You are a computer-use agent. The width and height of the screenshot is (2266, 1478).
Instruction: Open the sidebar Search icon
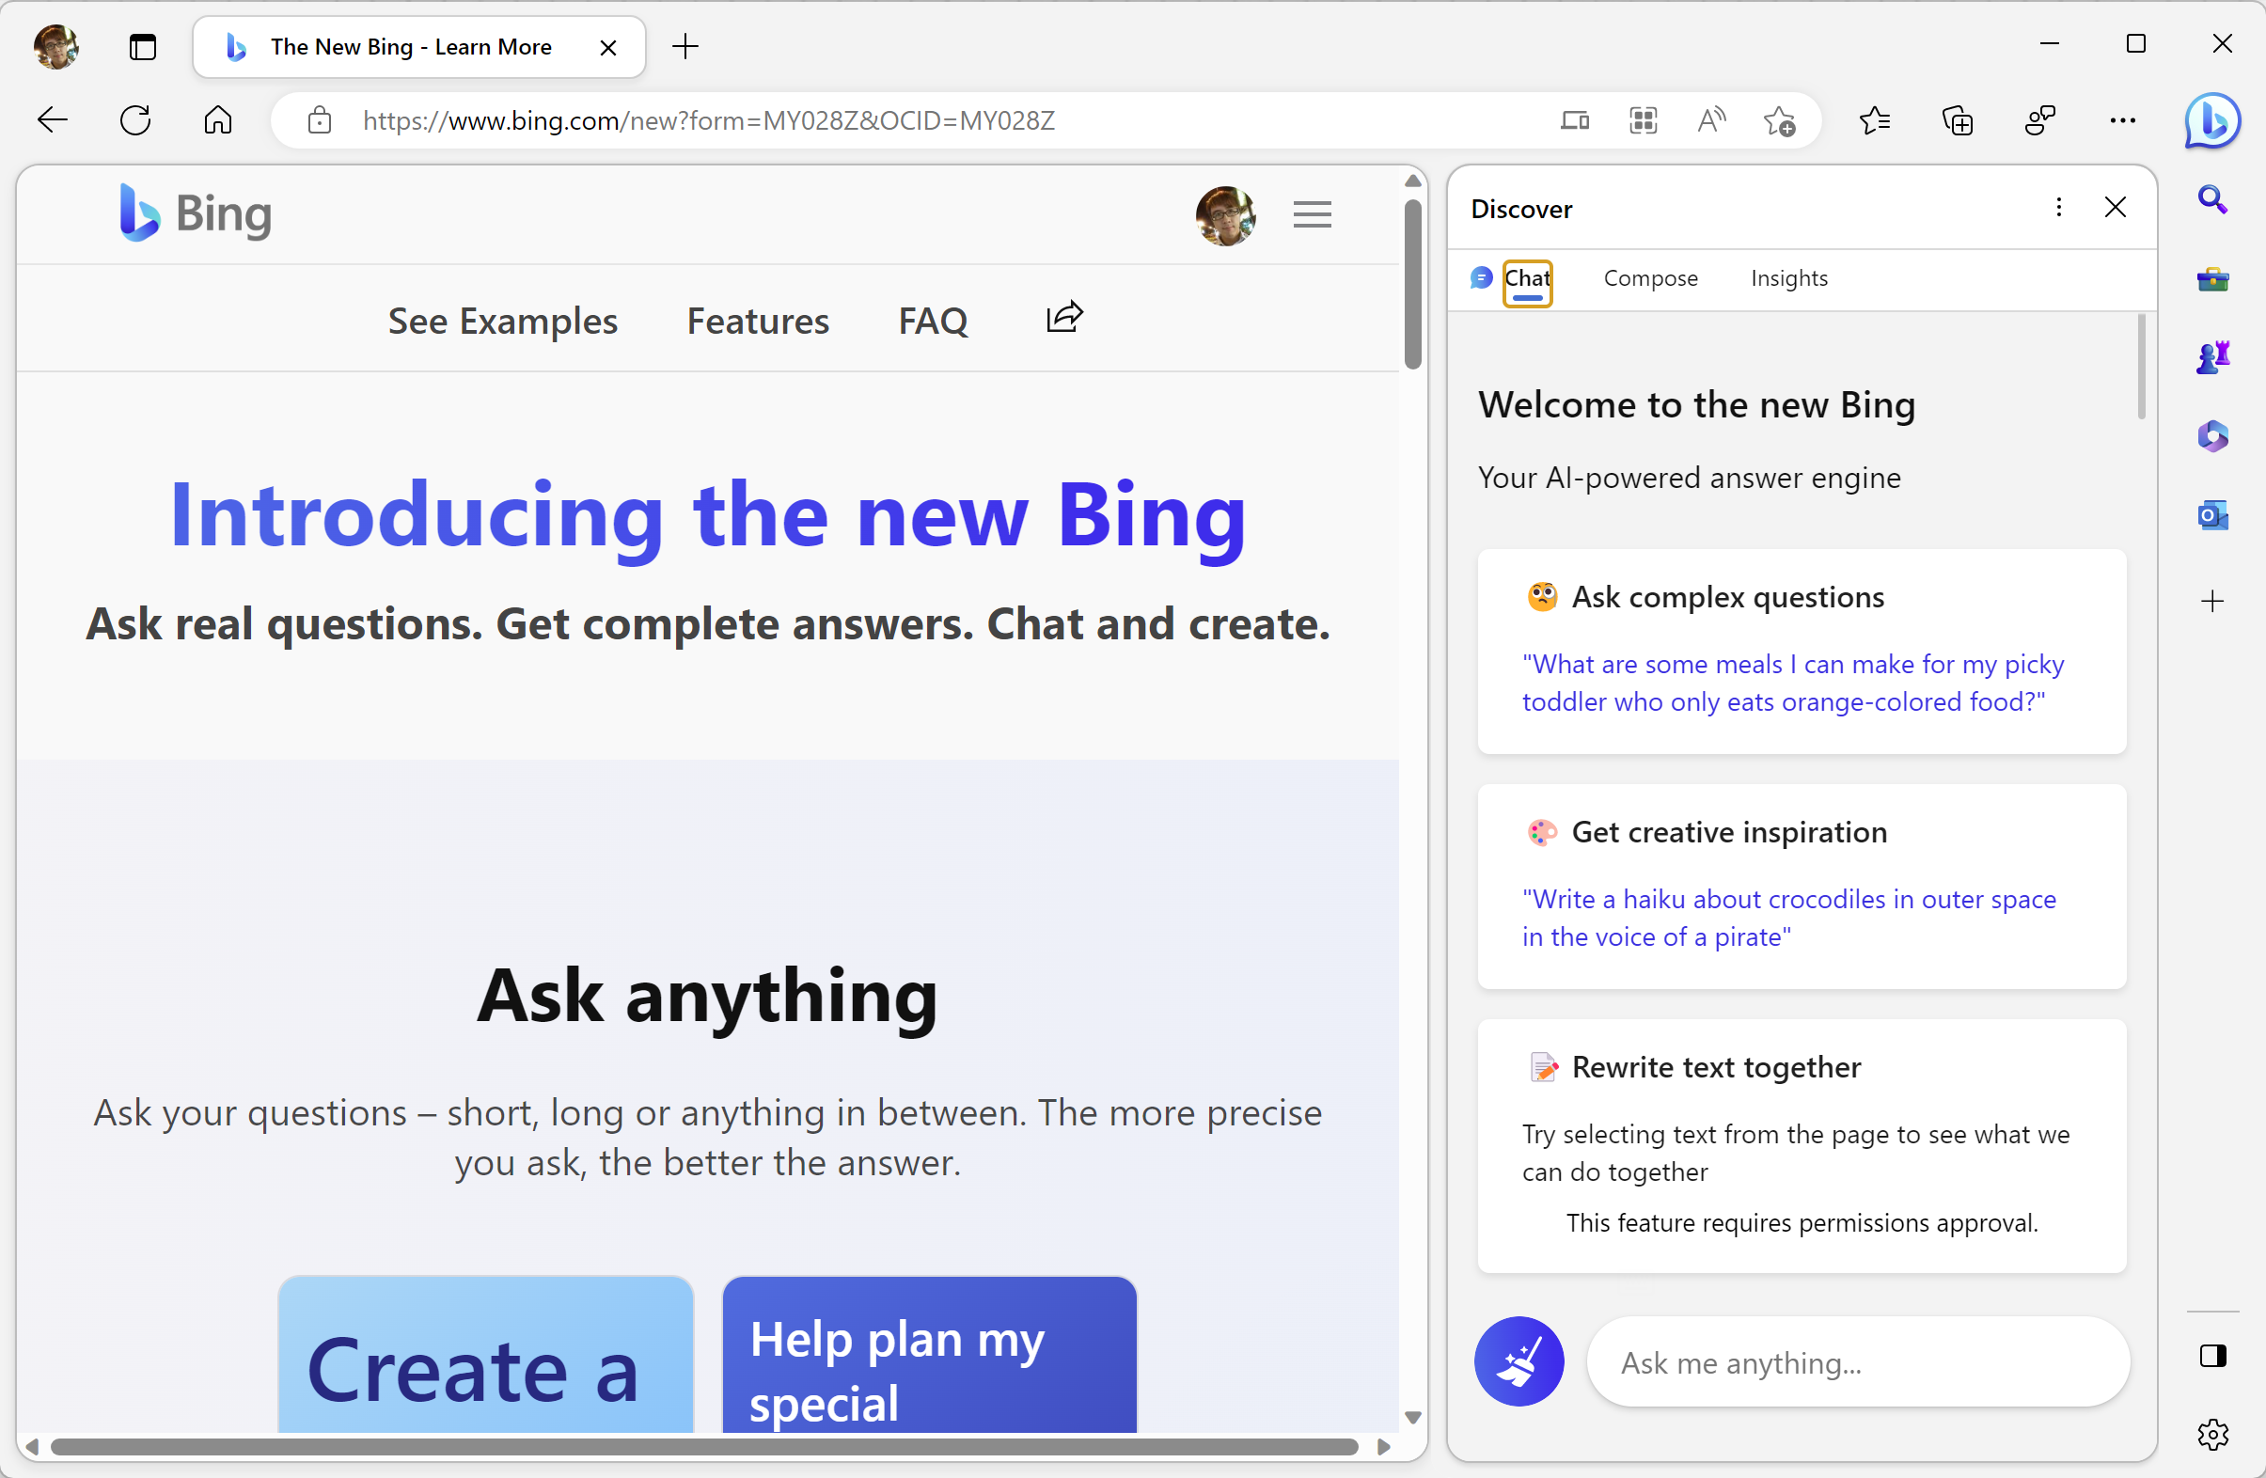pyautogui.click(x=2211, y=200)
